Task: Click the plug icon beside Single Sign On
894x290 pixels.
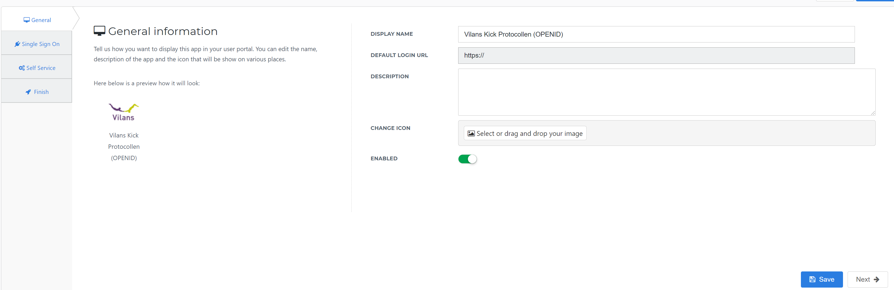Action: [17, 44]
